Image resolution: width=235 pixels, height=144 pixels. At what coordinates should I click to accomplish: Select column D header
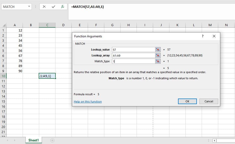(63, 25)
